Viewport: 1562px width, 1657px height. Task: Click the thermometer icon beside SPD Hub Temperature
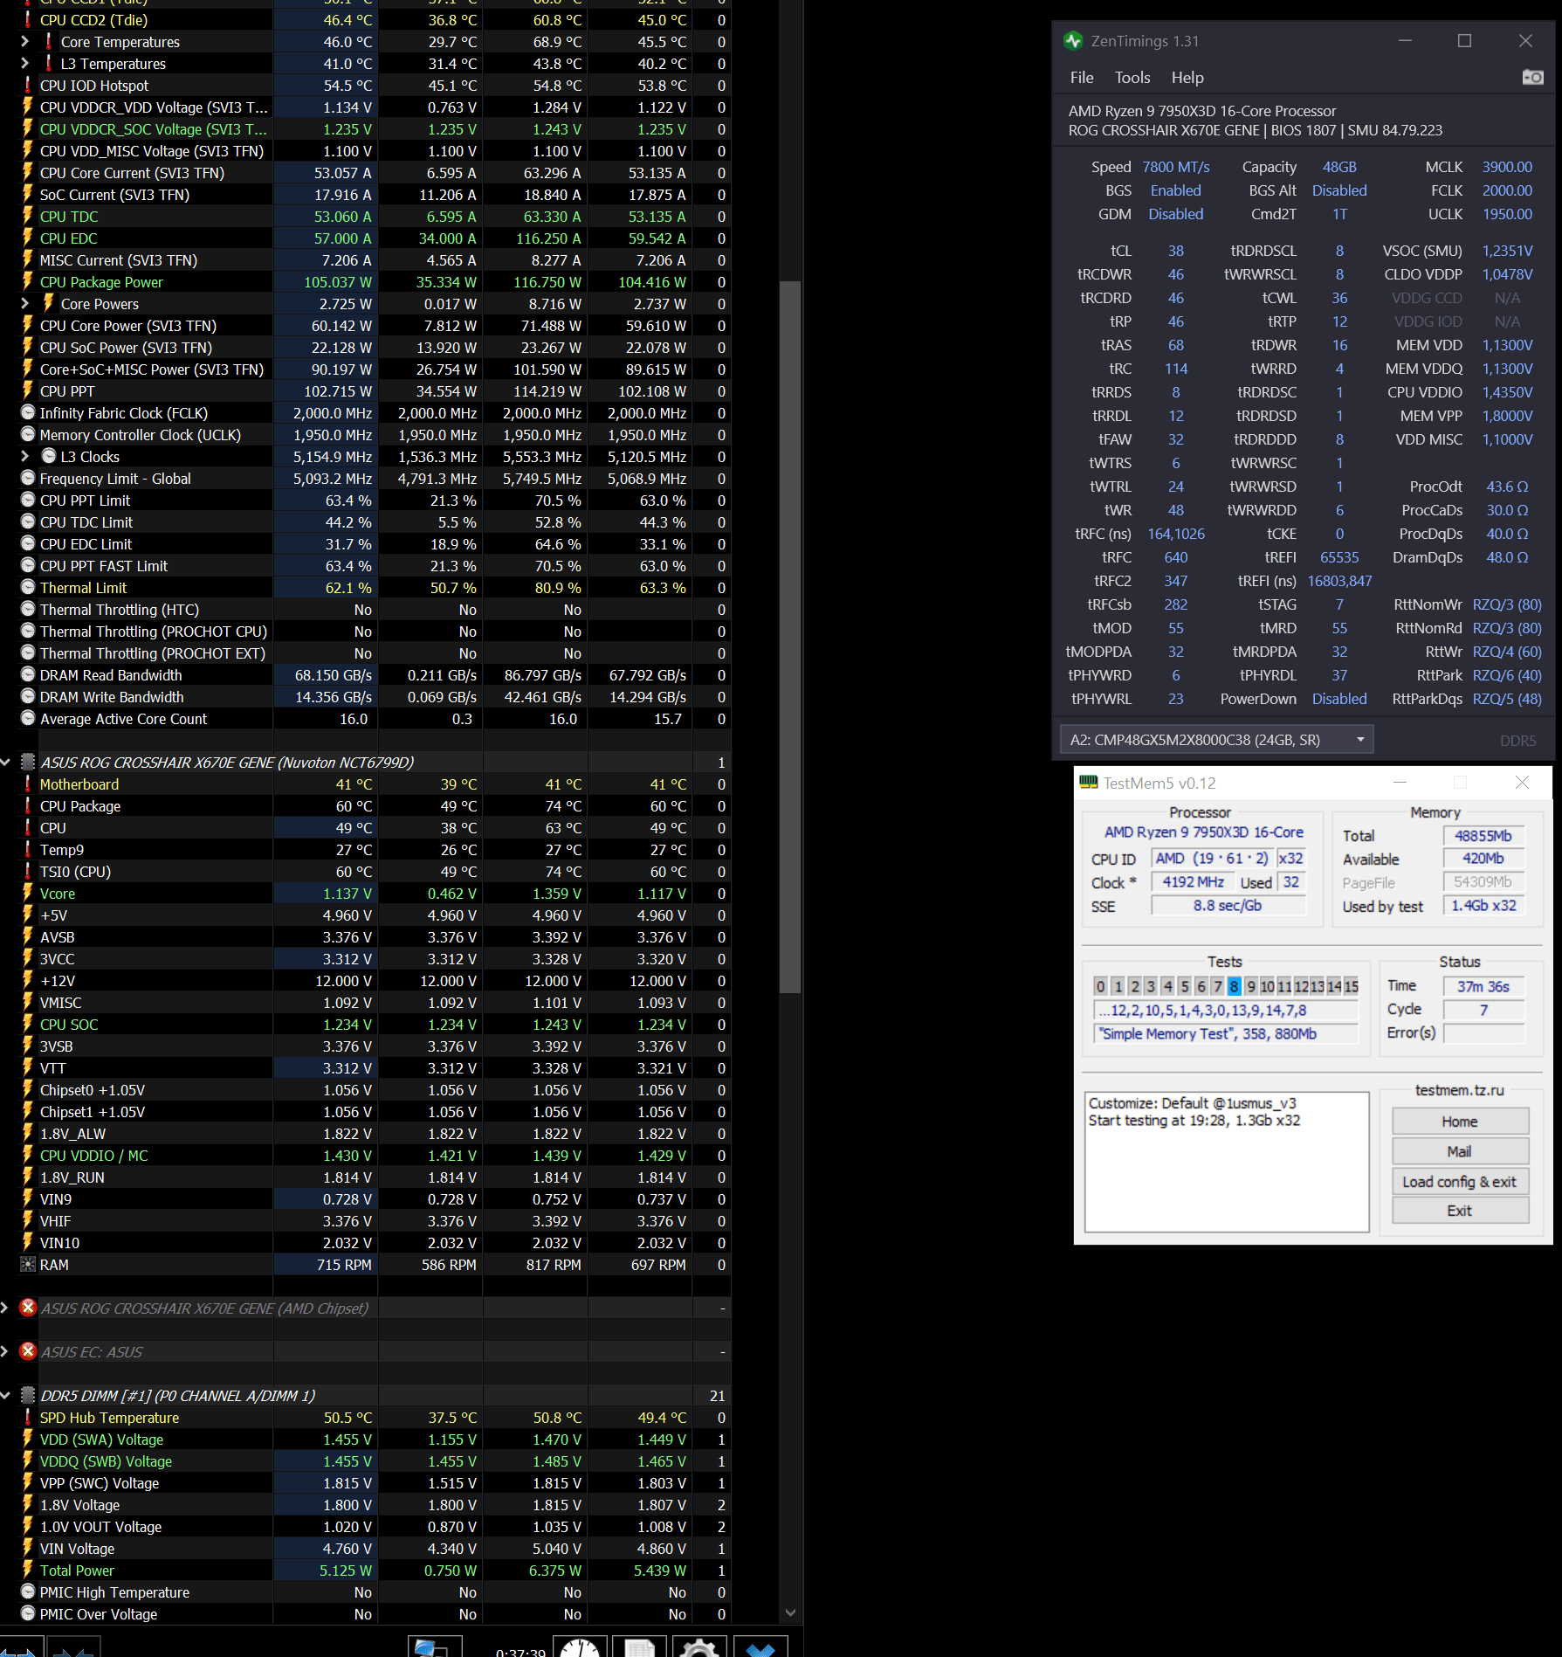(x=28, y=1417)
